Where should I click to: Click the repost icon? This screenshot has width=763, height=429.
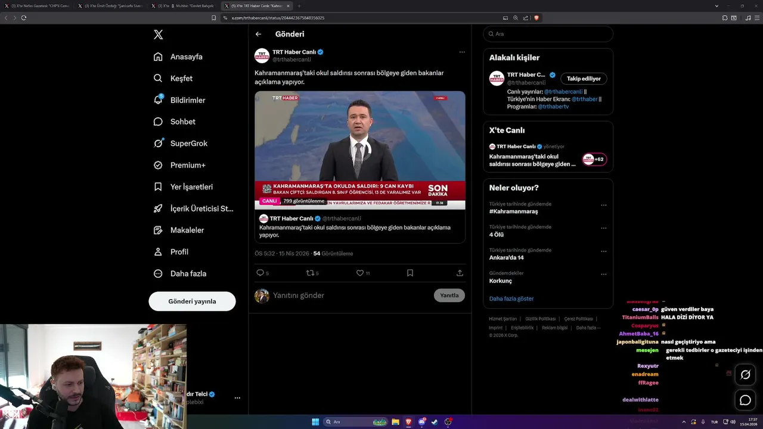[x=309, y=273]
